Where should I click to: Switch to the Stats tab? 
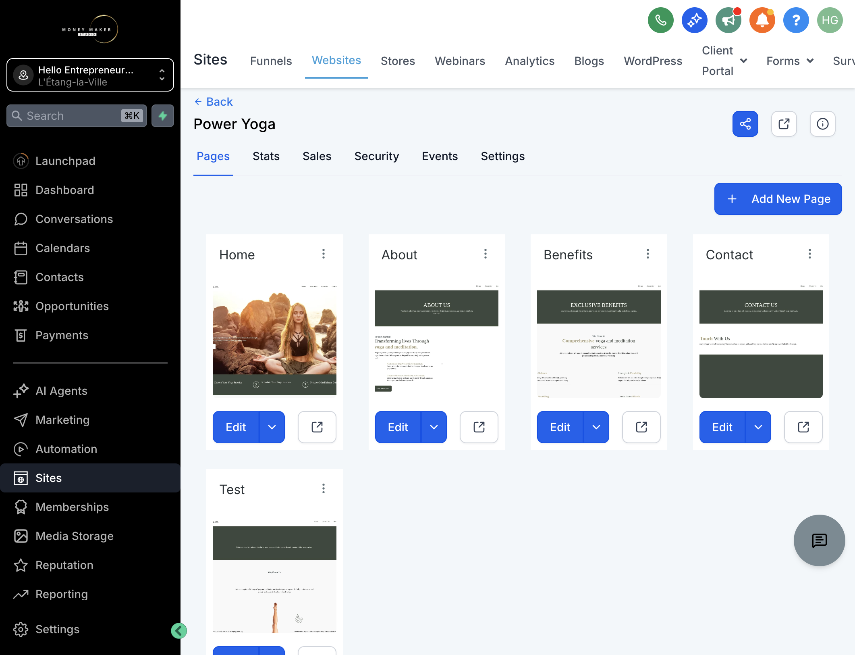pyautogui.click(x=266, y=156)
